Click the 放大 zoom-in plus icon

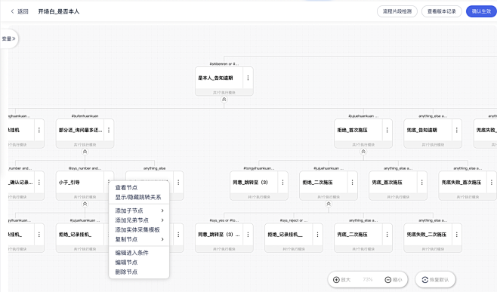[x=336, y=280]
